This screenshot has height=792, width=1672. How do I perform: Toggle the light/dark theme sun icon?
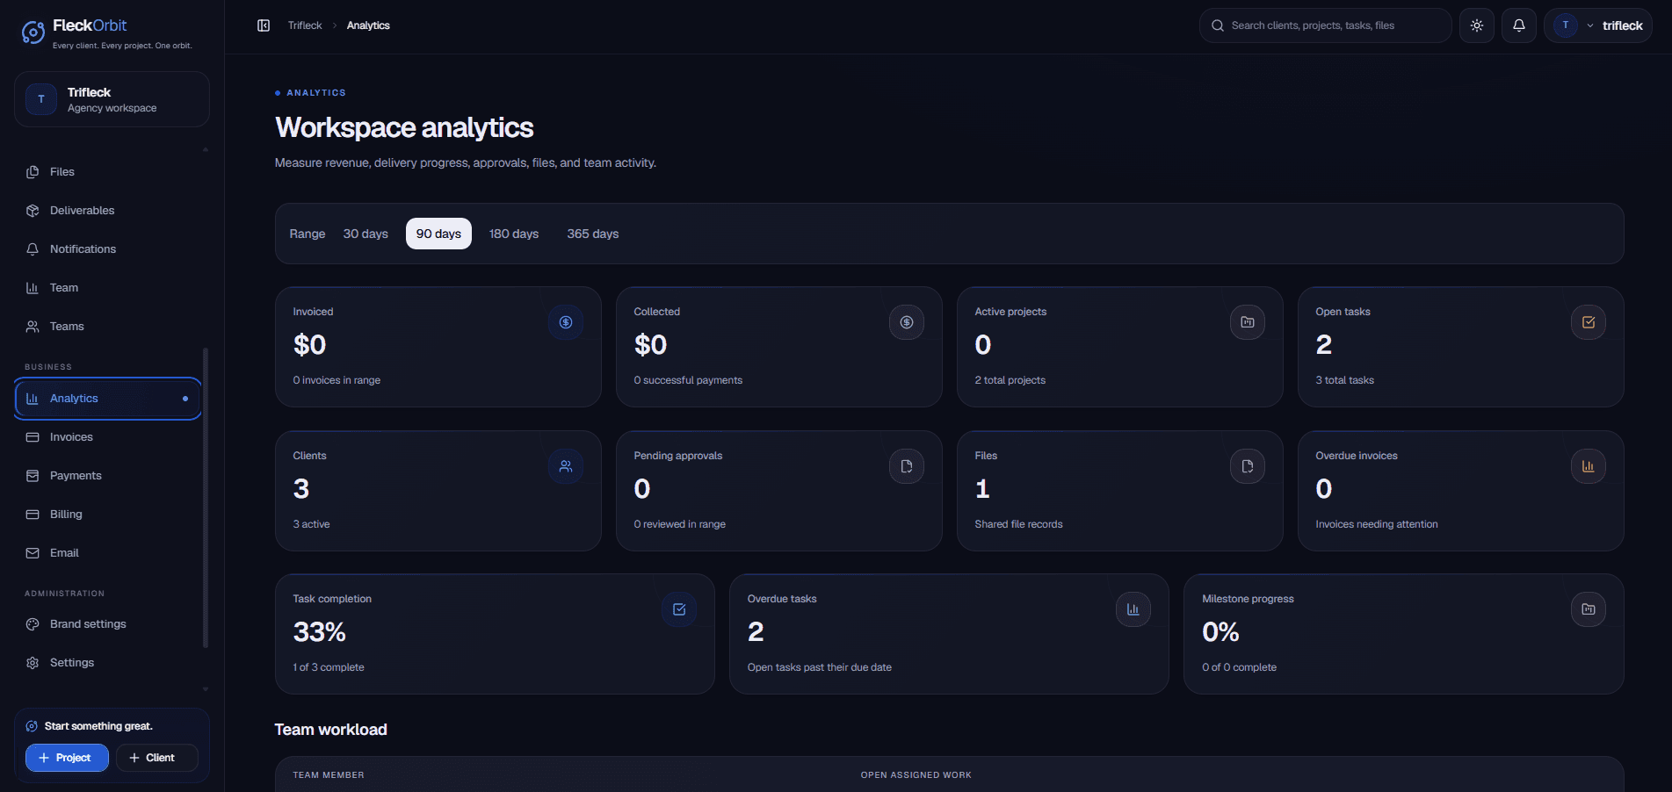point(1477,25)
